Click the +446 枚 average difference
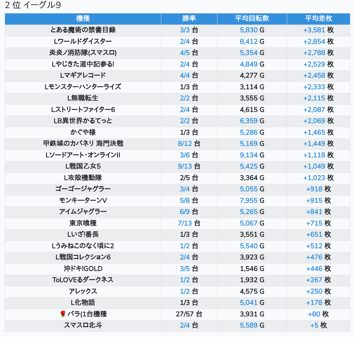The image size is (355, 337). coord(319,269)
